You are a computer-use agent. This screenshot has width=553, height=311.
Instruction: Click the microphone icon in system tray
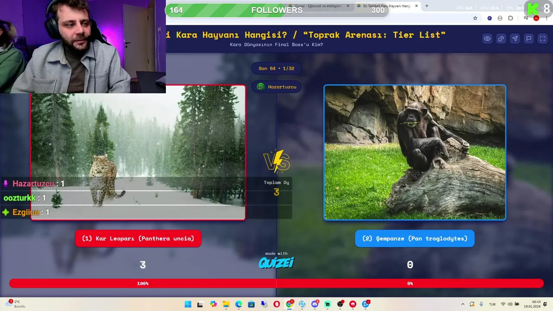click(481, 304)
